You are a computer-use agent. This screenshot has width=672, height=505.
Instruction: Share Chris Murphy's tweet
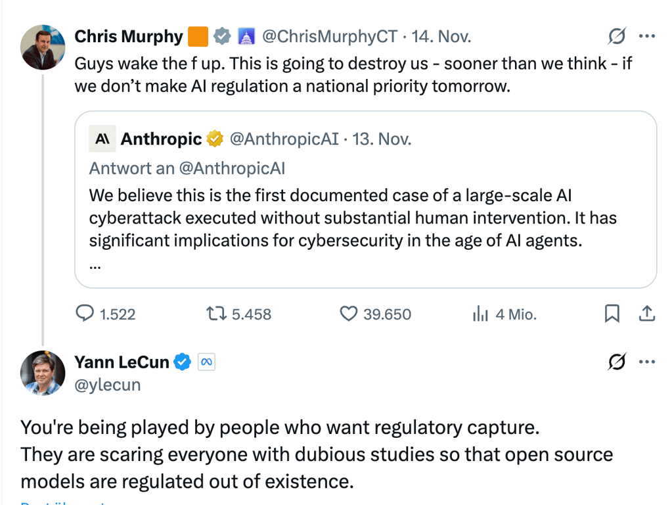[x=647, y=314]
